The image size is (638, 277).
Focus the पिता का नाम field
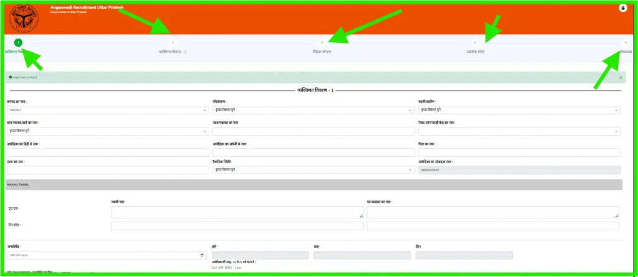pyautogui.click(x=519, y=153)
